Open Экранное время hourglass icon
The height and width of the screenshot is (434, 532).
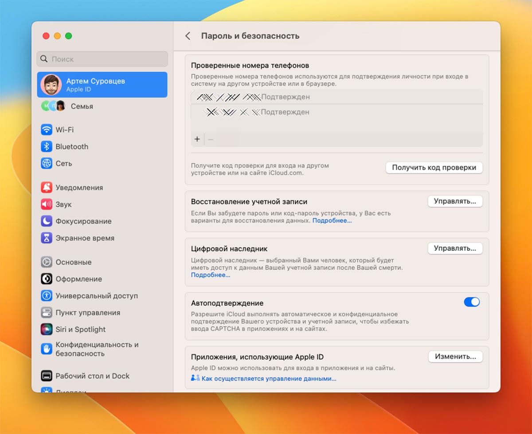tap(47, 238)
